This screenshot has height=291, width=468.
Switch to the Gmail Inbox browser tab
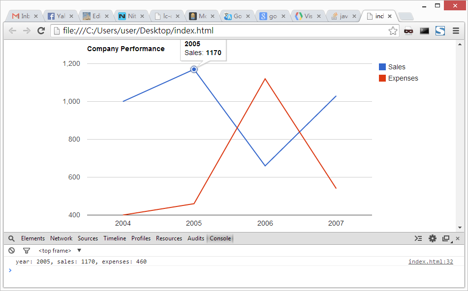(21, 16)
